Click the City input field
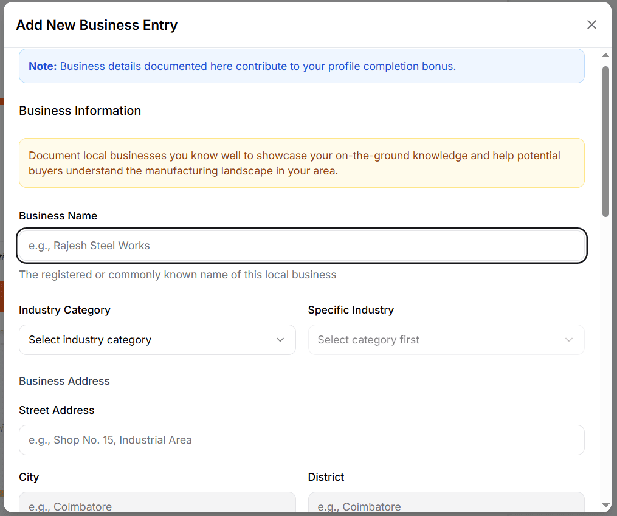617x516 pixels. (x=157, y=506)
